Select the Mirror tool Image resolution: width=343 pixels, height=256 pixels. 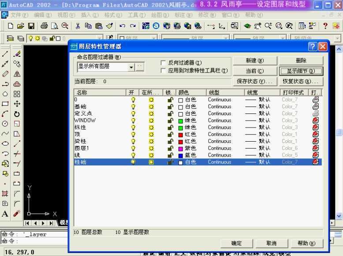click(17, 74)
